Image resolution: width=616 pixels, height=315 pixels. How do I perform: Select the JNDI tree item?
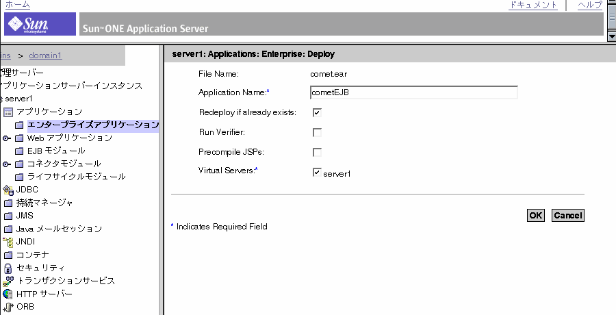25,242
